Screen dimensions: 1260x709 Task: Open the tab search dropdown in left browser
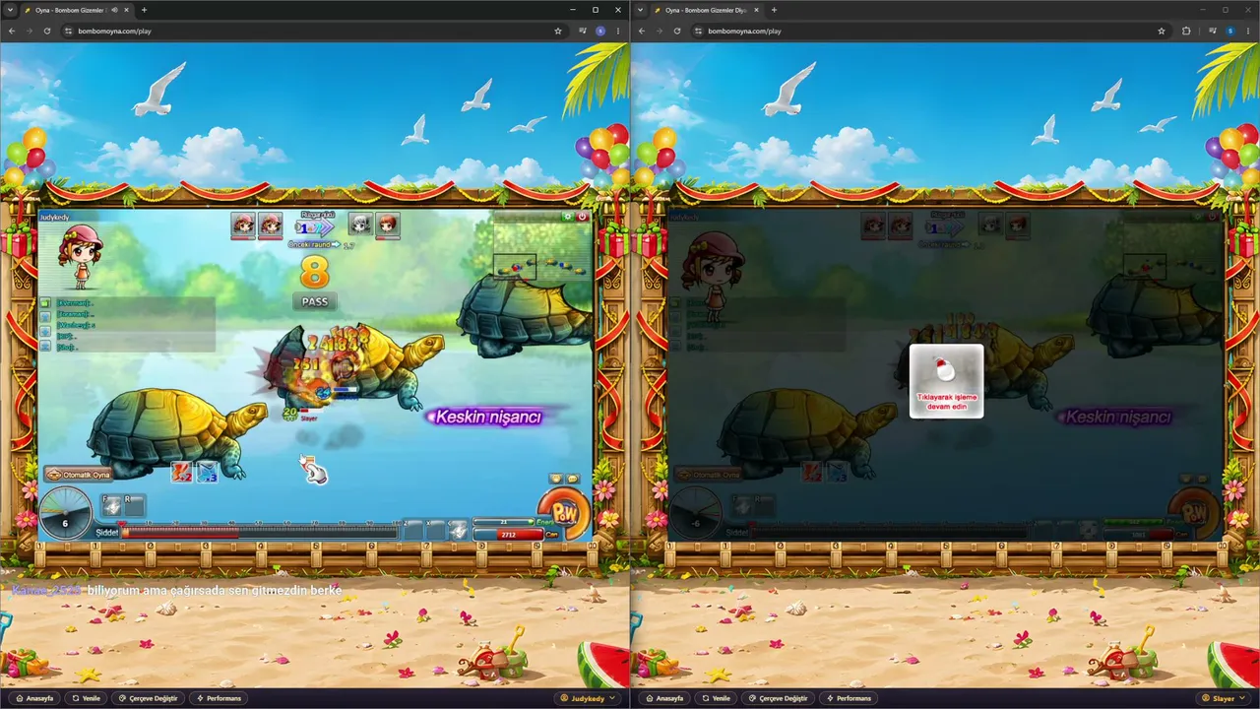point(11,10)
